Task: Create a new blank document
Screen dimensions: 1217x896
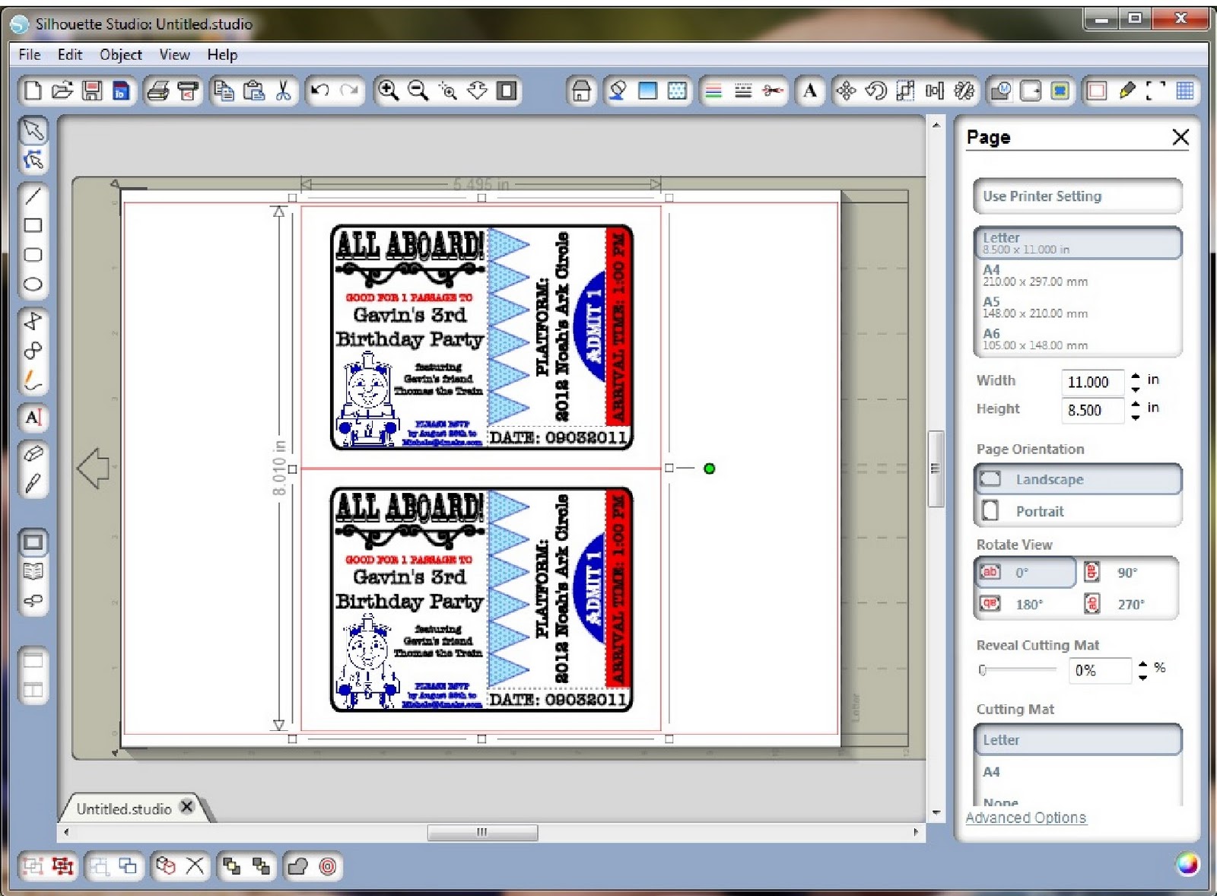Action: point(33,91)
